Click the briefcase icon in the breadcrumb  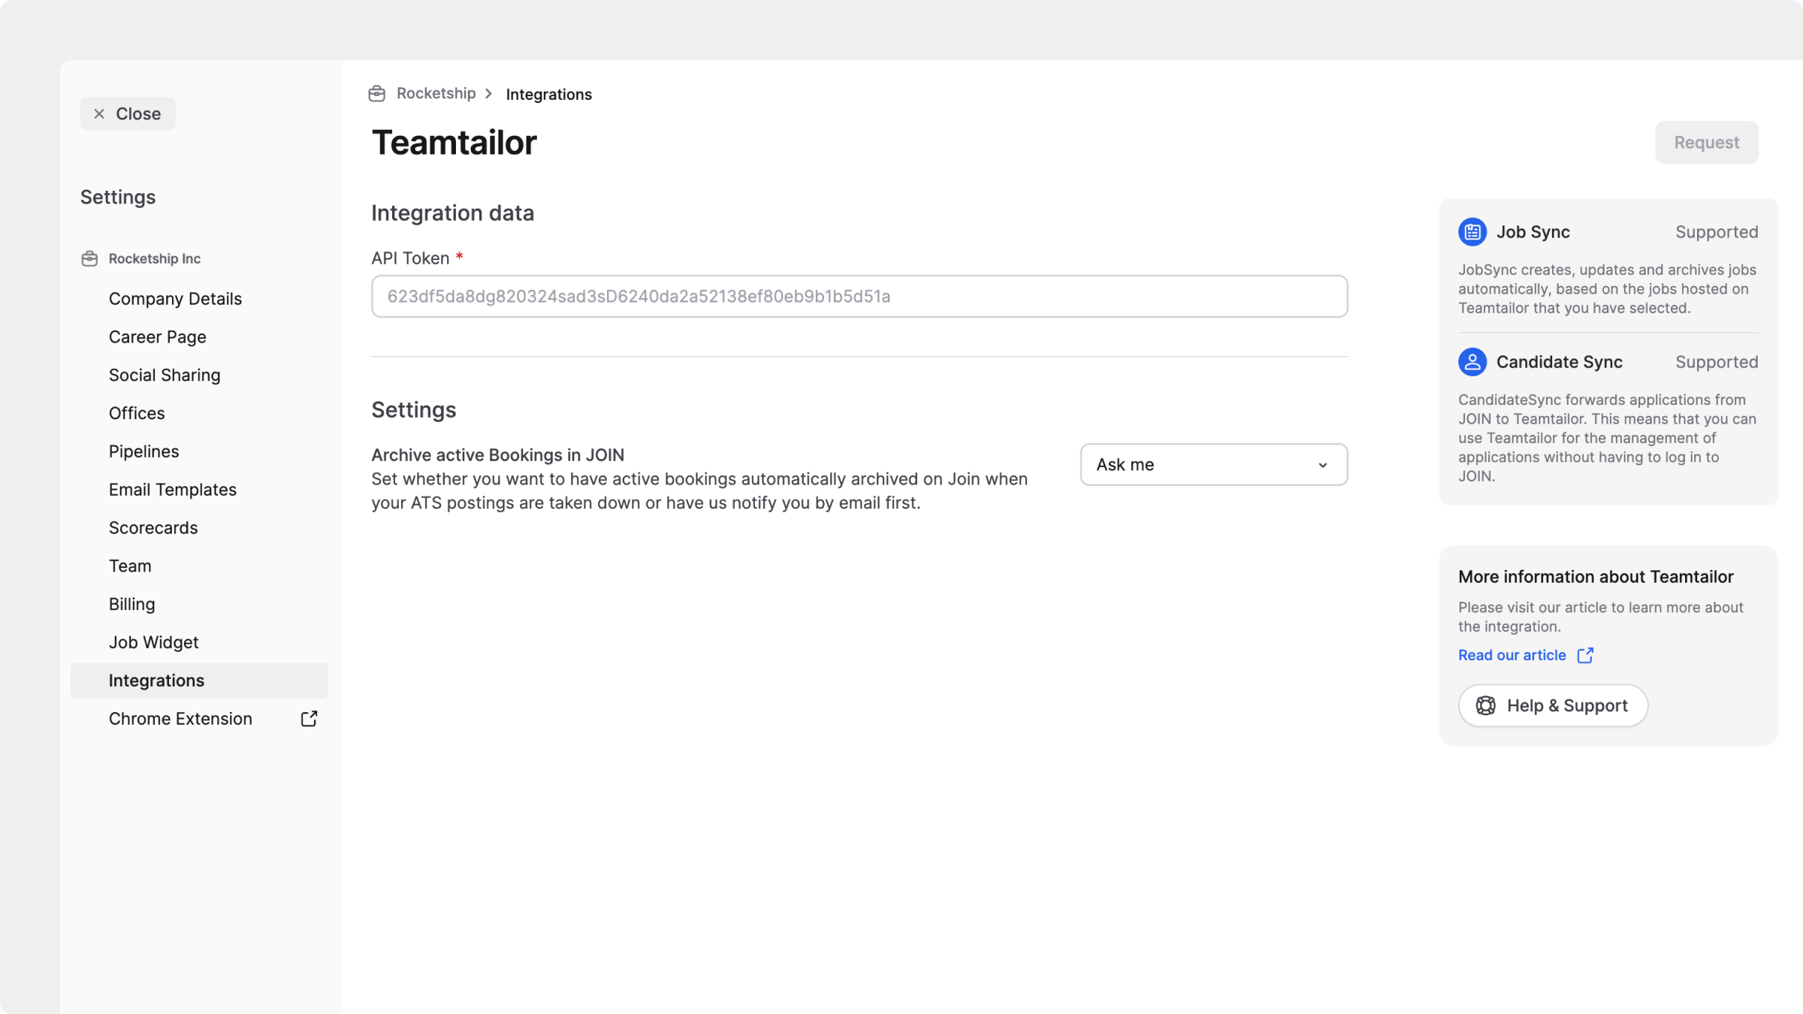376,94
